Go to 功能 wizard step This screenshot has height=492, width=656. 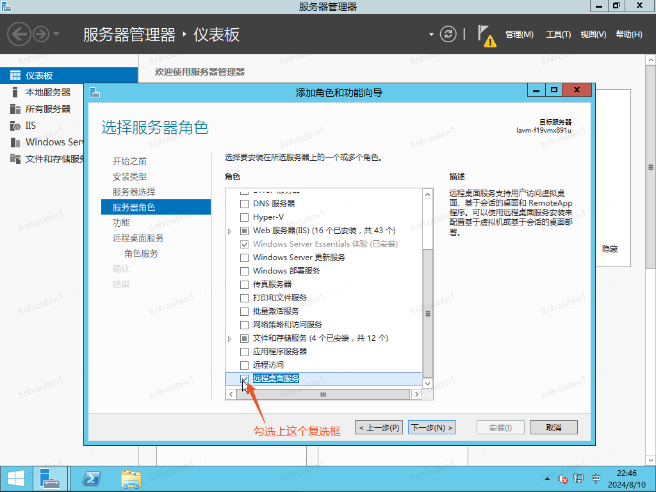121,222
